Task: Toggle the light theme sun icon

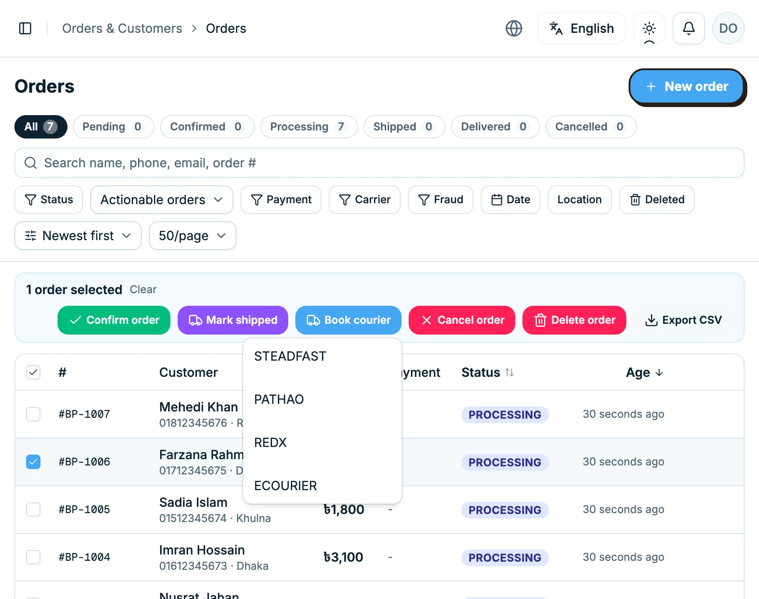Action: [649, 28]
